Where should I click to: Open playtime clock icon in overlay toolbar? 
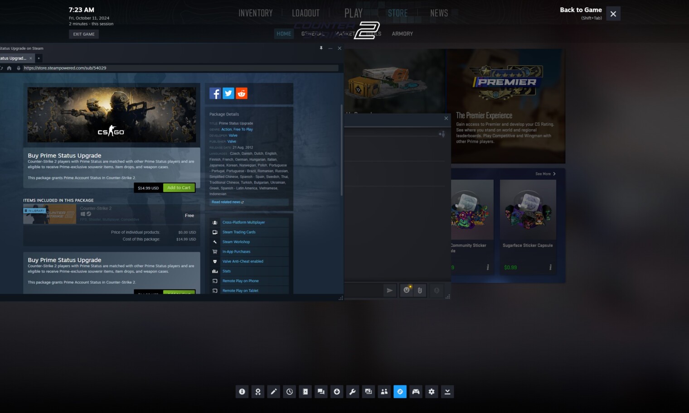pos(290,392)
